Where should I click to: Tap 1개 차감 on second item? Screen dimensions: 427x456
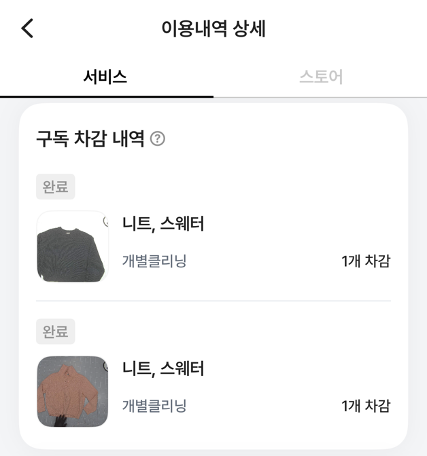366,406
